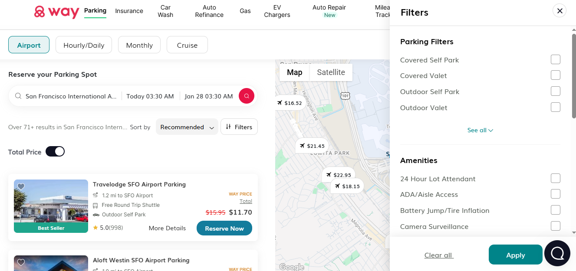Favorite Travelodge SFO with heart icon
This screenshot has height=271, width=576.
coord(21,186)
